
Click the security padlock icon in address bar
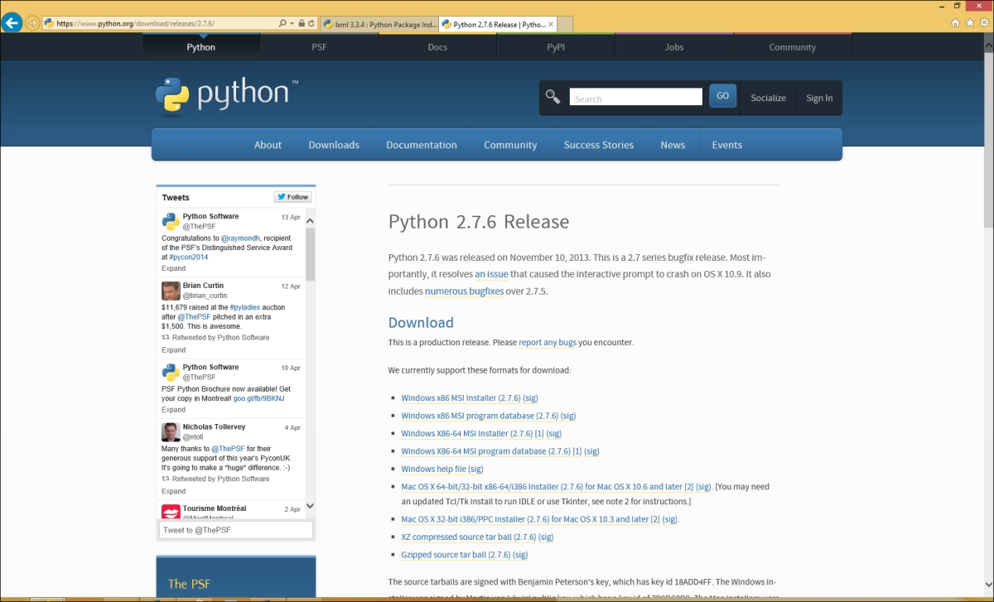pyautogui.click(x=302, y=24)
